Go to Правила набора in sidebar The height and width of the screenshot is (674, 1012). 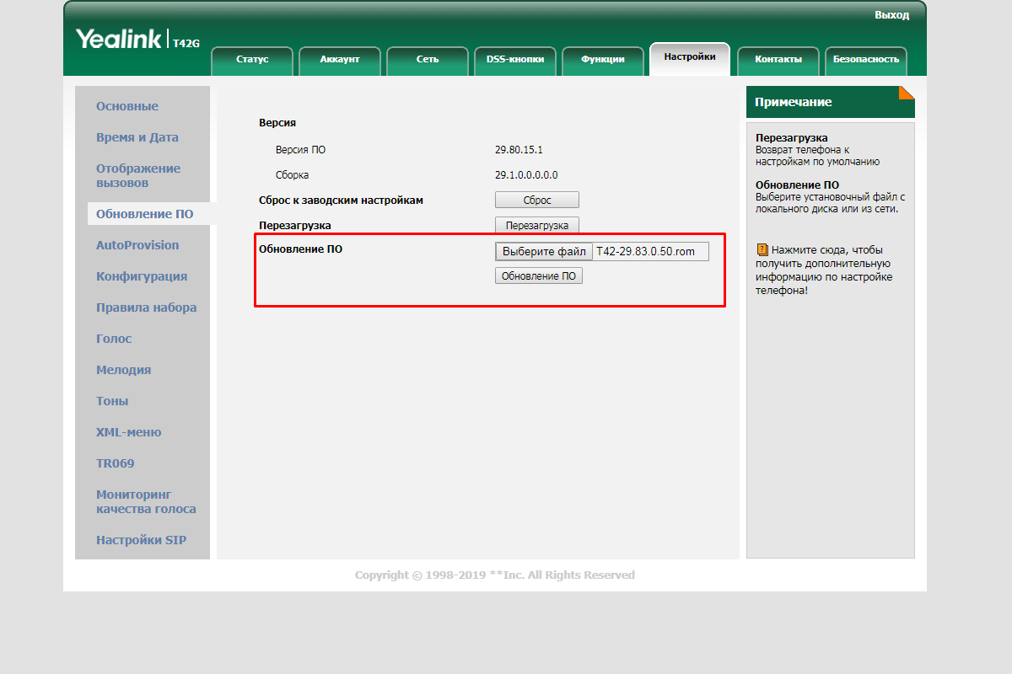pyautogui.click(x=146, y=308)
